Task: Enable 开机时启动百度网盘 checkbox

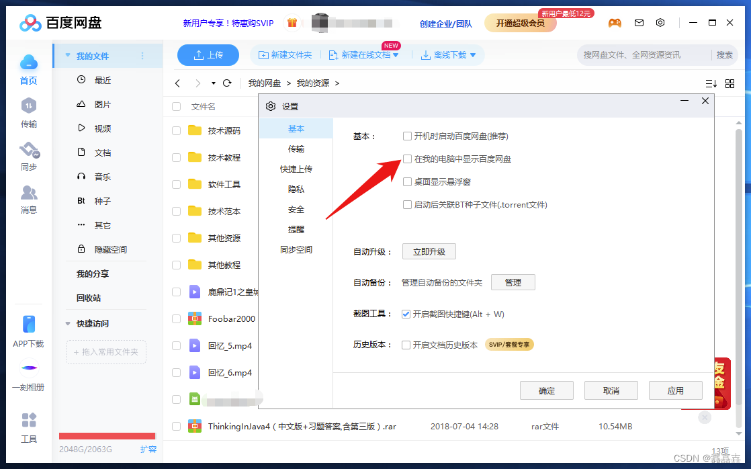Action: [407, 136]
